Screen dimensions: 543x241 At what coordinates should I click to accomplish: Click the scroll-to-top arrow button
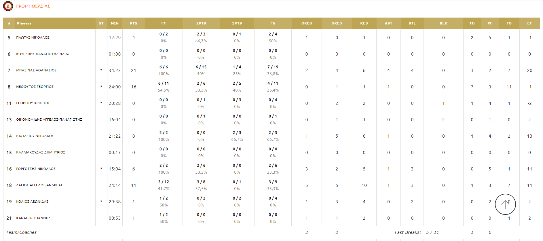tap(505, 204)
